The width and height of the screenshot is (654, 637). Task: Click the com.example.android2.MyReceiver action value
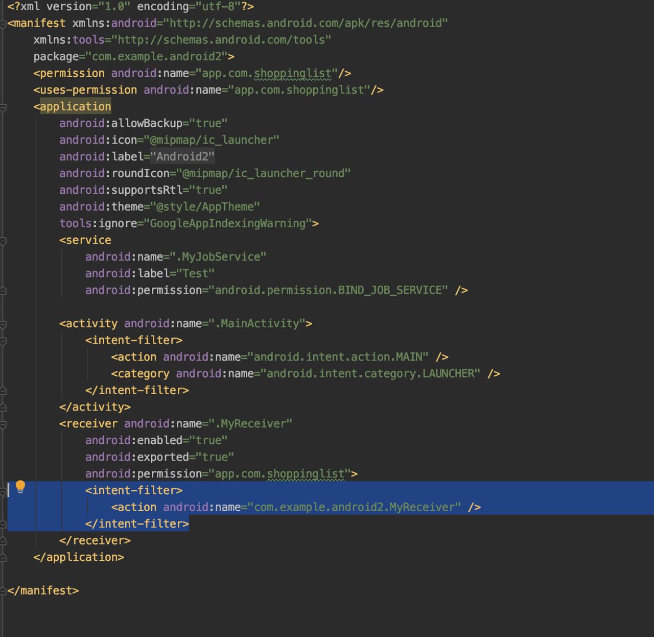tap(355, 507)
